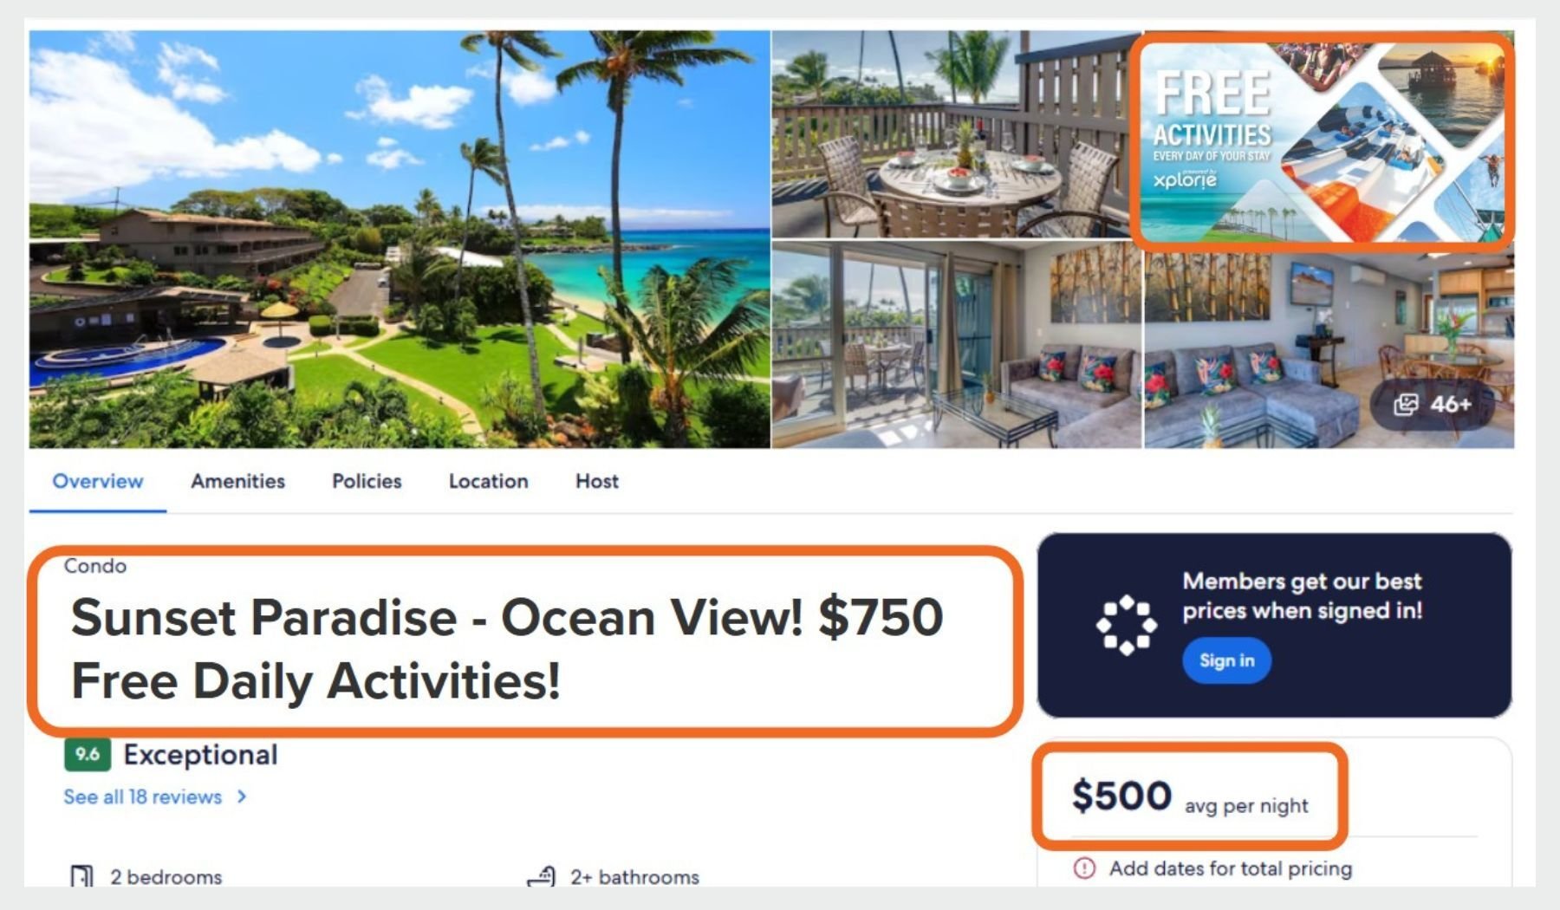The width and height of the screenshot is (1560, 910).
Task: Go to the Policies tab
Action: [367, 481]
